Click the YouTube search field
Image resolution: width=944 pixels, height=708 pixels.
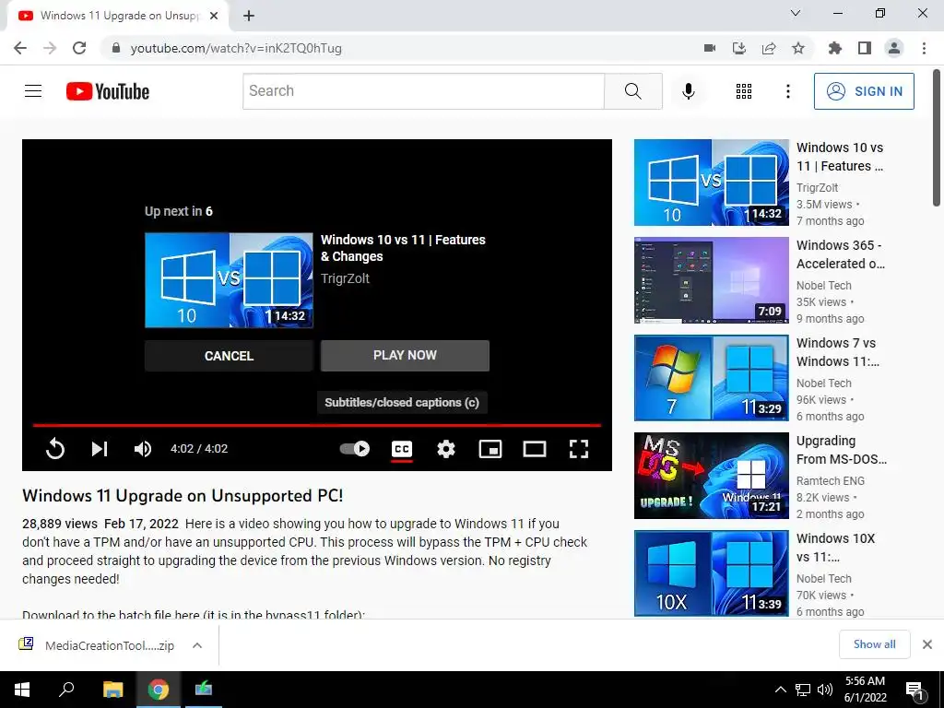(x=423, y=91)
